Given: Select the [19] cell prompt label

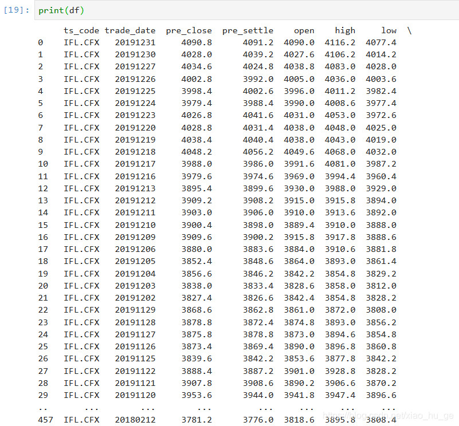Looking at the screenshot, I should (x=17, y=10).
